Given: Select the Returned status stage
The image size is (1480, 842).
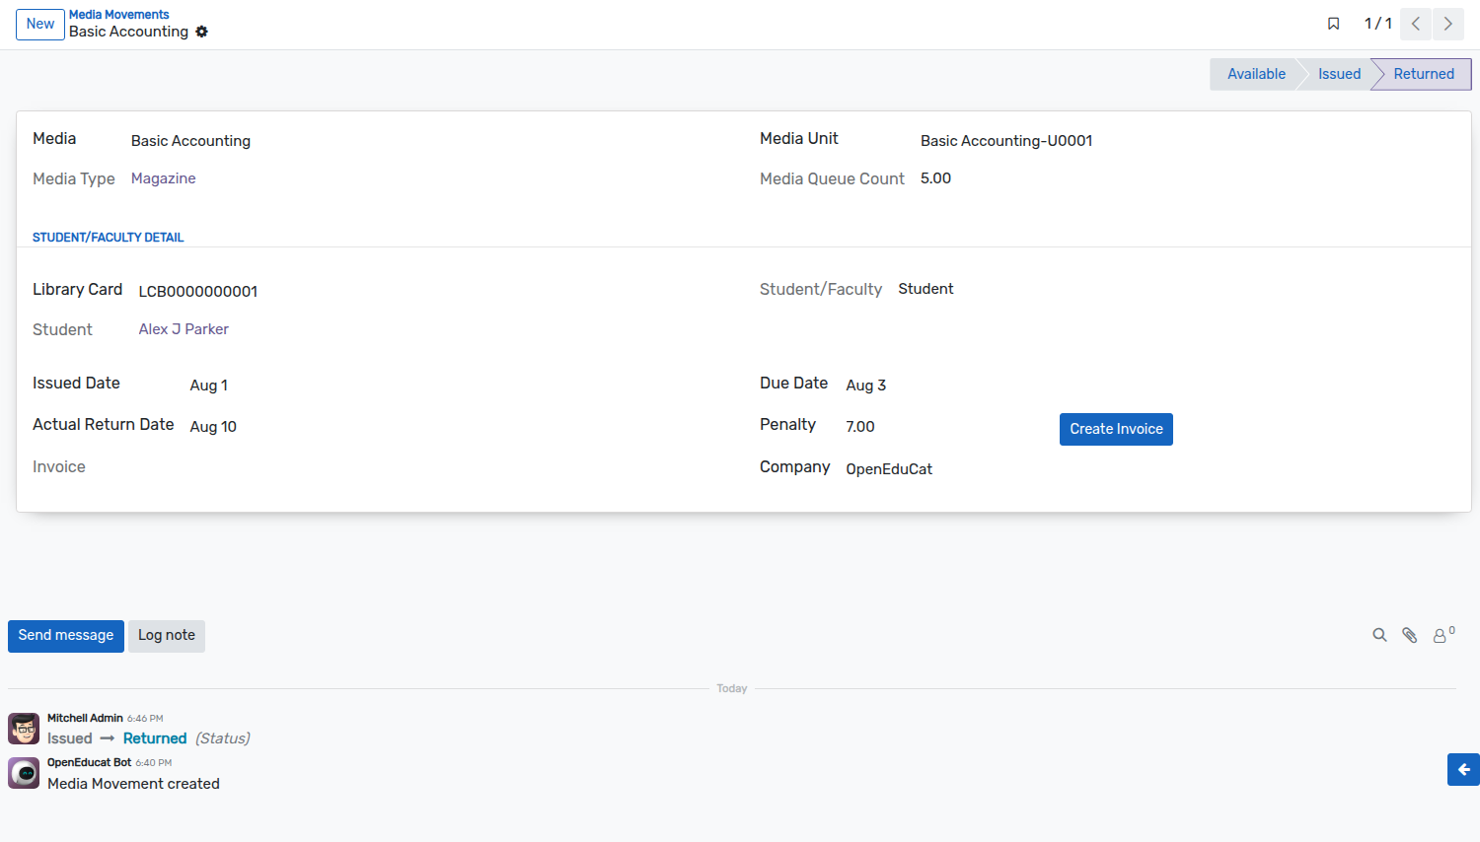Looking at the screenshot, I should tap(1424, 74).
